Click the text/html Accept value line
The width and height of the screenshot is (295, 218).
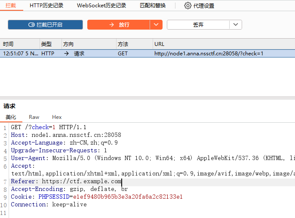click(153, 173)
